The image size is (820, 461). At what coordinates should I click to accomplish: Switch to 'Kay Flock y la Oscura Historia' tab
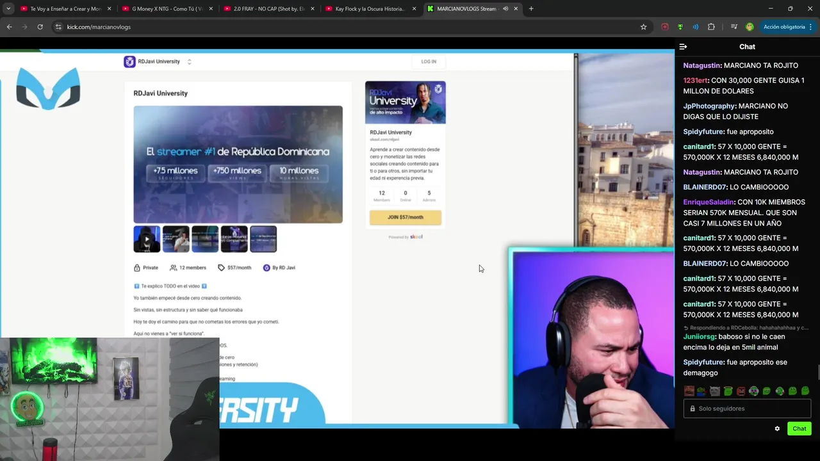(x=370, y=9)
